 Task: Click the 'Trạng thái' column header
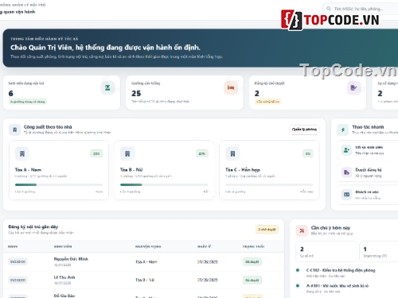coord(253,246)
